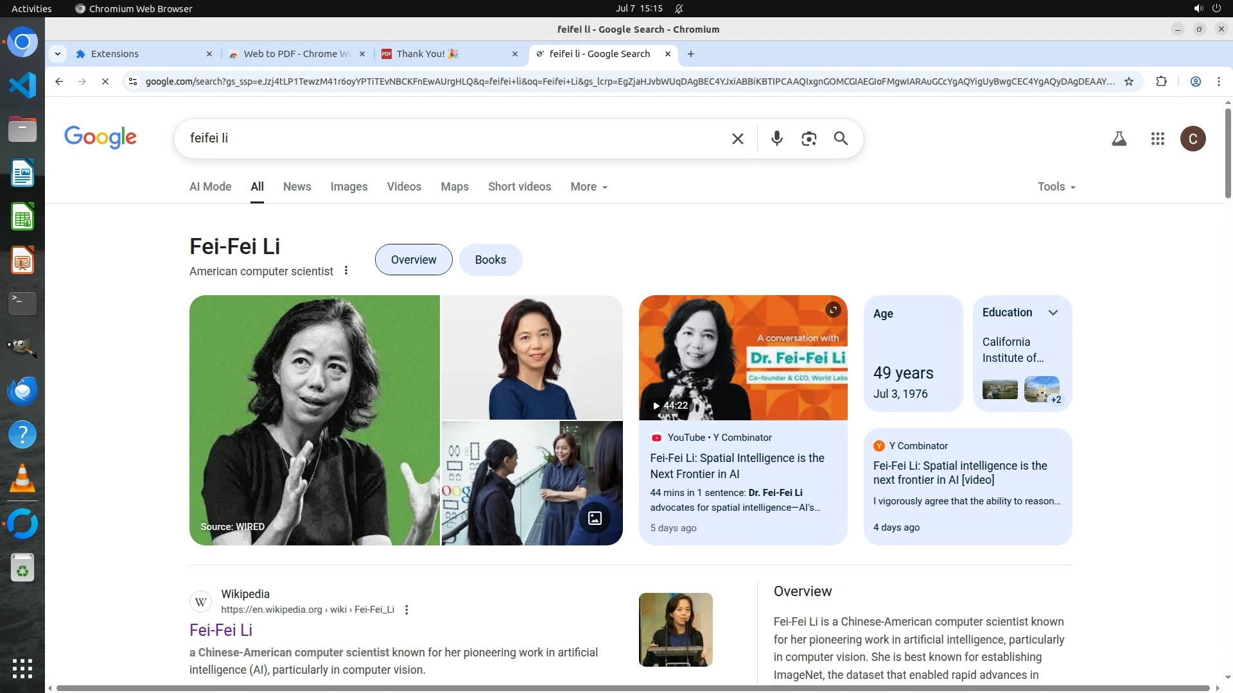This screenshot has width=1233, height=693.
Task: Bookmark this page with star icon
Action: [x=1128, y=81]
